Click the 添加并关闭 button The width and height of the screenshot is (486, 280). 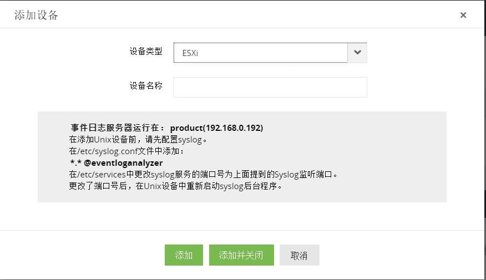point(241,255)
